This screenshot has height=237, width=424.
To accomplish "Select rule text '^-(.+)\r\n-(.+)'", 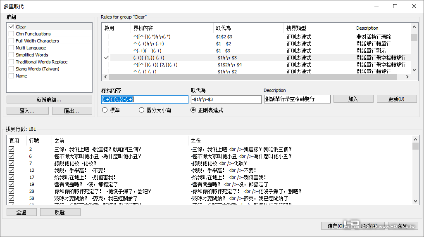I will pos(149,44).
